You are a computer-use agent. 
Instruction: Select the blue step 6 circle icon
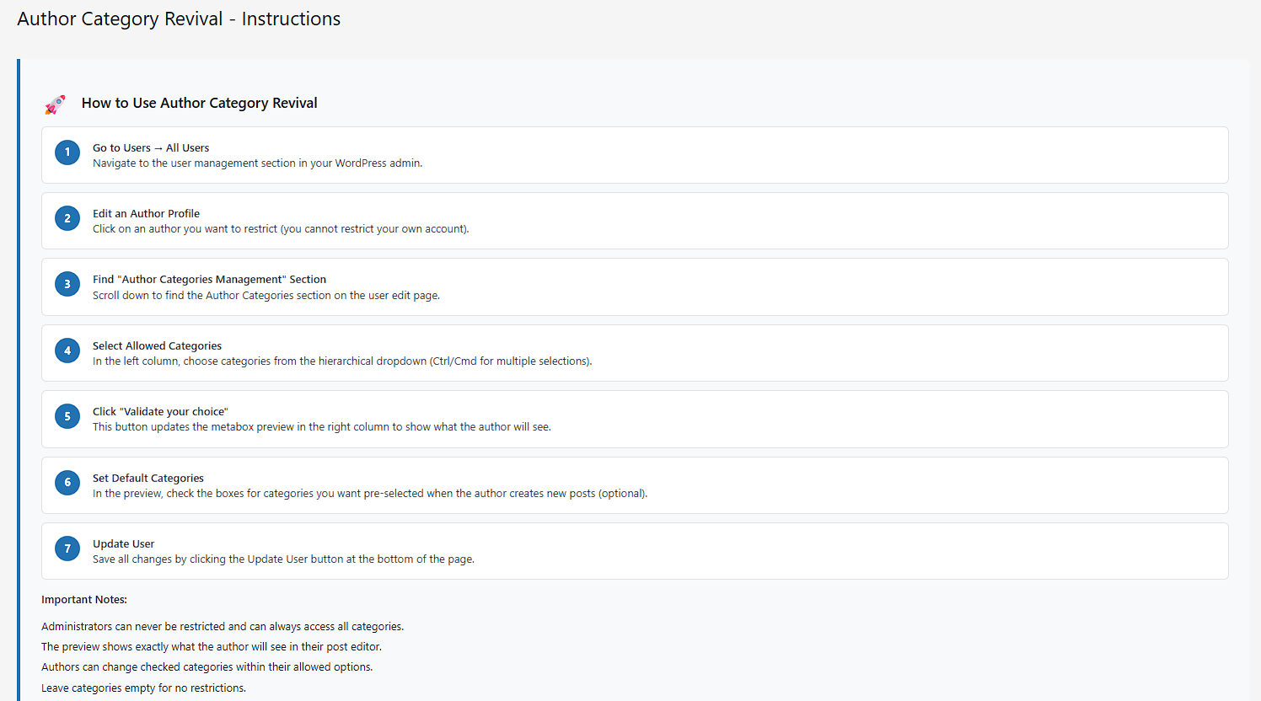point(67,482)
